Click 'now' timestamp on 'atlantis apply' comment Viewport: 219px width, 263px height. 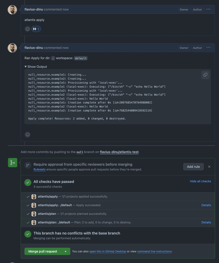(66, 10)
